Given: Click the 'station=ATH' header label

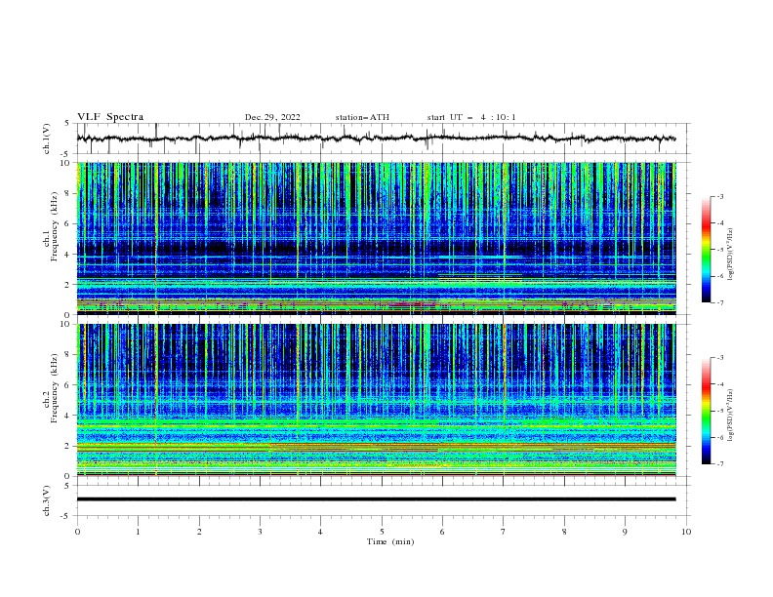Looking at the screenshot, I should pyautogui.click(x=362, y=117).
